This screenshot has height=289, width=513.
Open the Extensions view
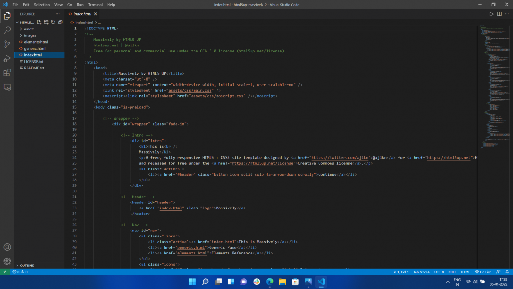pos(7,73)
